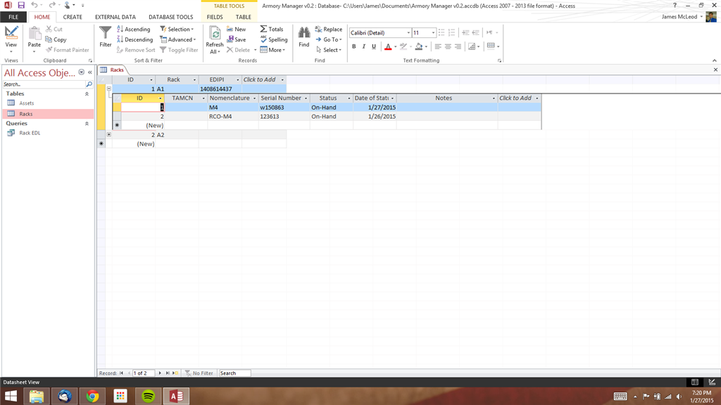This screenshot has height=405, width=721.
Task: Switch to Design view status icon
Action: pyautogui.click(x=712, y=382)
